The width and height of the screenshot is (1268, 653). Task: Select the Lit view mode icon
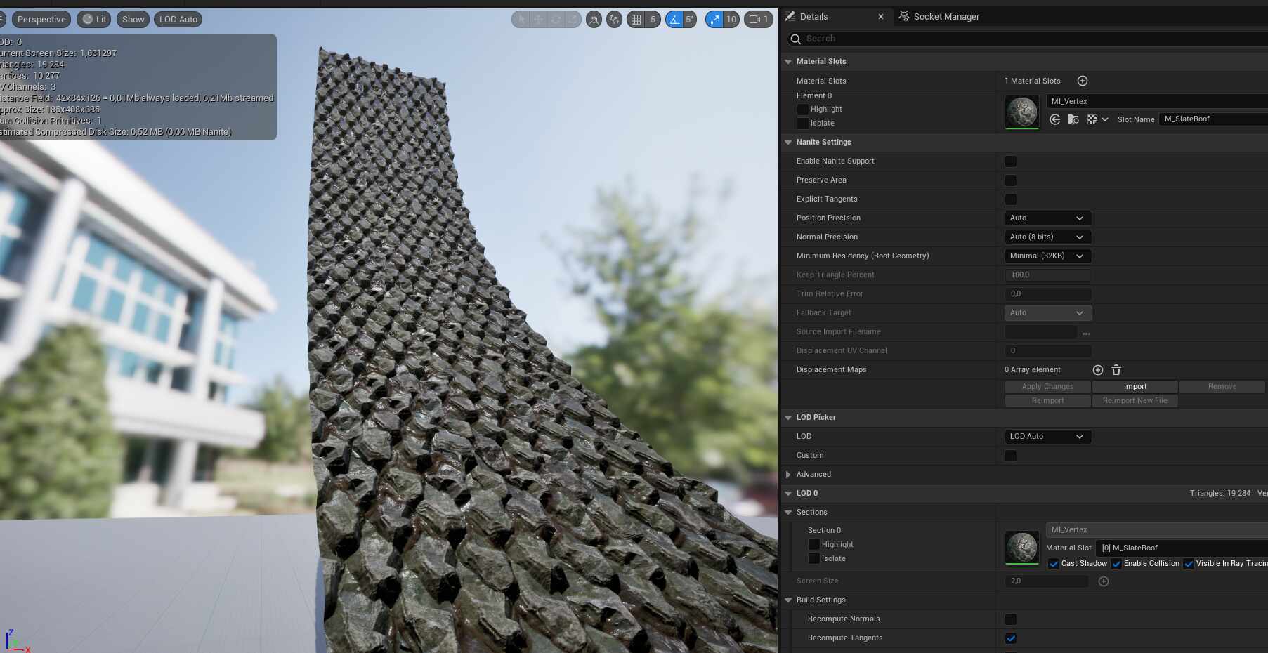[92, 19]
